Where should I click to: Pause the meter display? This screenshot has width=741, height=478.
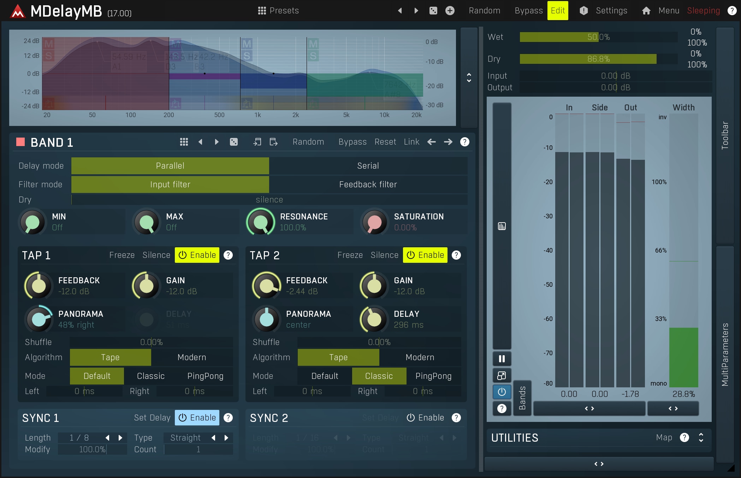pyautogui.click(x=502, y=359)
